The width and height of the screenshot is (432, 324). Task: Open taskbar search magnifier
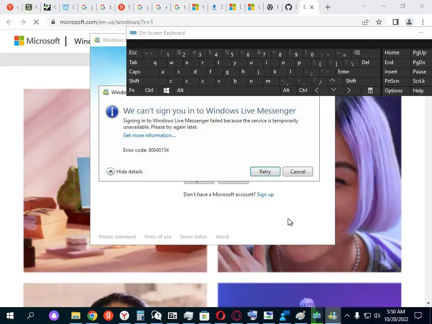(x=30, y=316)
